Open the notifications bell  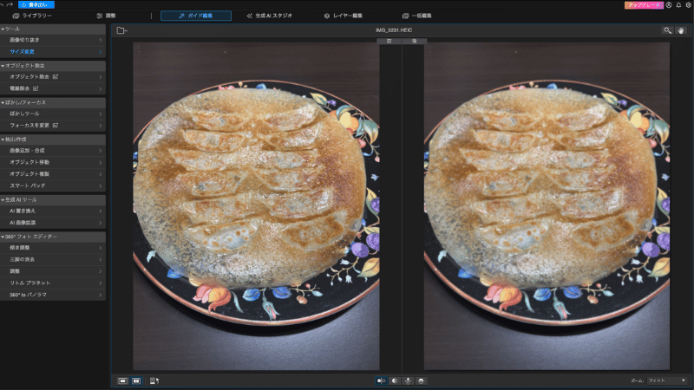click(678, 5)
